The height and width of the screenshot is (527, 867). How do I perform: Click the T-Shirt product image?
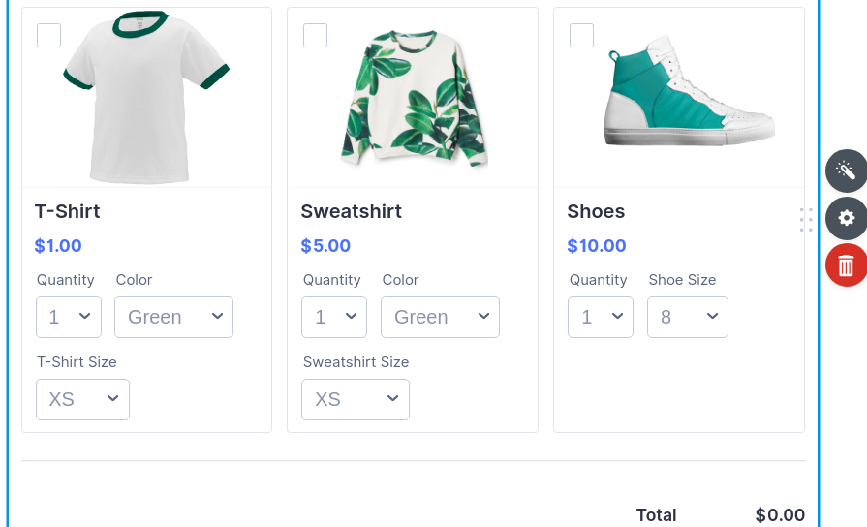[x=145, y=97]
